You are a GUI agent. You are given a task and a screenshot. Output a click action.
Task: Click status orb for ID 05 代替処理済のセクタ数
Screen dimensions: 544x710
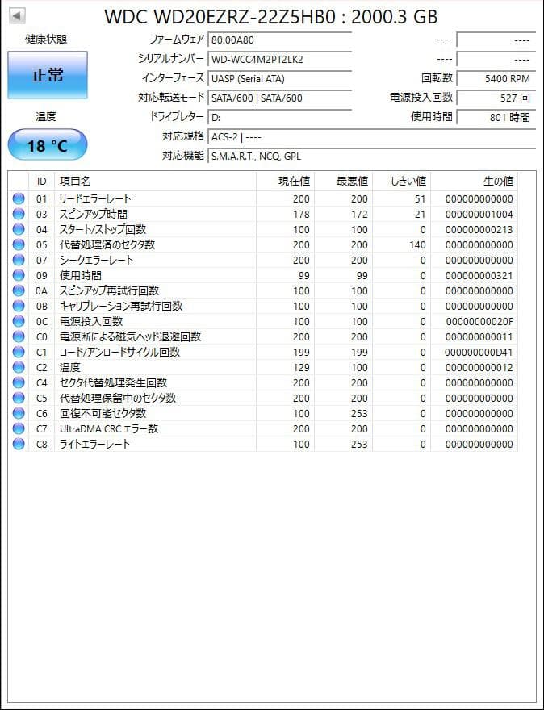tap(19, 244)
